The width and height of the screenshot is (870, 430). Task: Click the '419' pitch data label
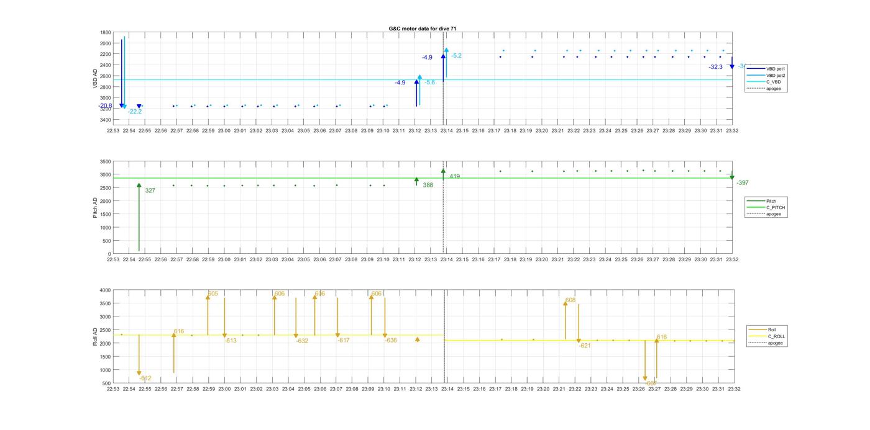click(x=455, y=176)
